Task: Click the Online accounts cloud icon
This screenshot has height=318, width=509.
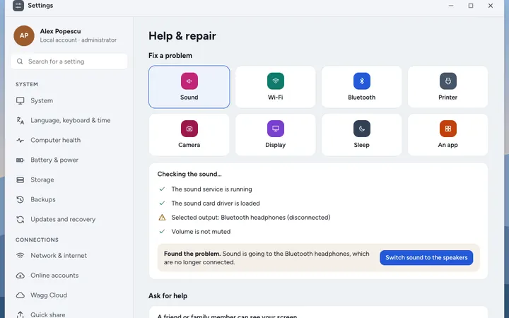Action: [x=20, y=276]
